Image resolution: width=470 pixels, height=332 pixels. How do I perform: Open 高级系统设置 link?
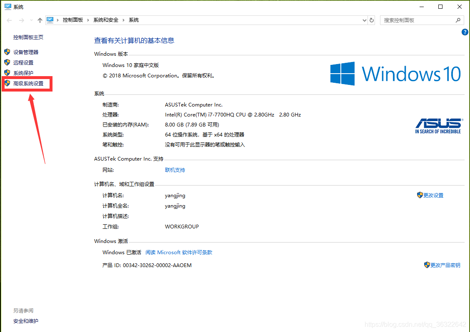(28, 84)
